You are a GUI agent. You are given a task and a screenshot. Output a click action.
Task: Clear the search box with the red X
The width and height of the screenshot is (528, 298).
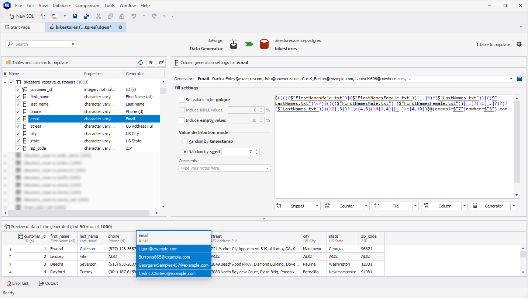[73, 44]
